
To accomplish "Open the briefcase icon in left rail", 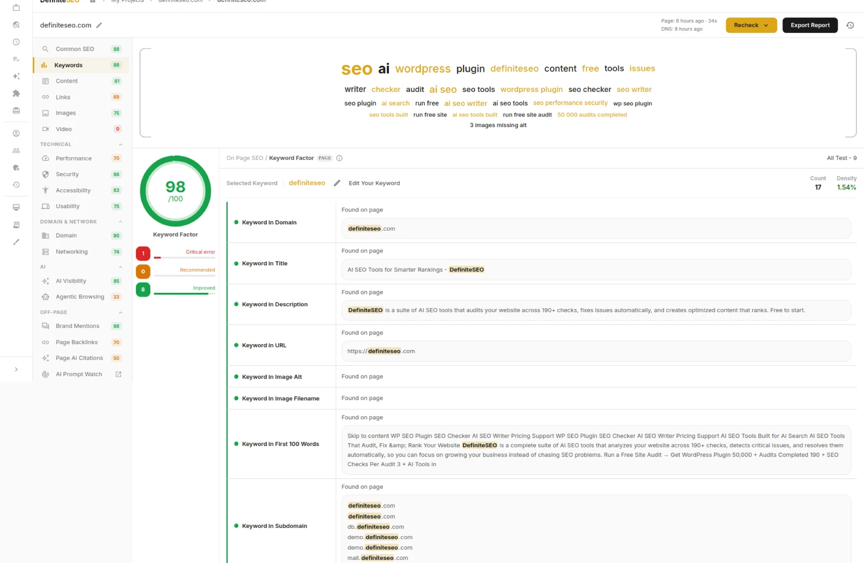I will 16,8.
